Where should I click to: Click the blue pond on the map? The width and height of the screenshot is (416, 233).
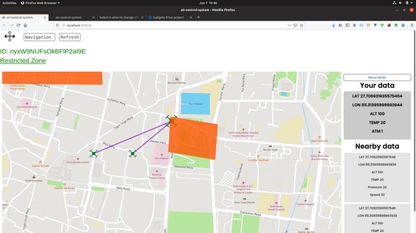[x=195, y=104]
